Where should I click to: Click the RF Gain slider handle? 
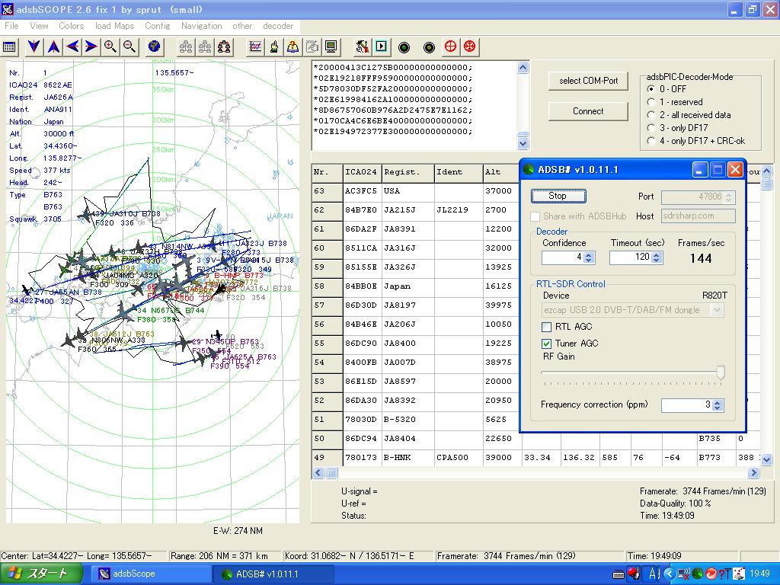click(721, 372)
